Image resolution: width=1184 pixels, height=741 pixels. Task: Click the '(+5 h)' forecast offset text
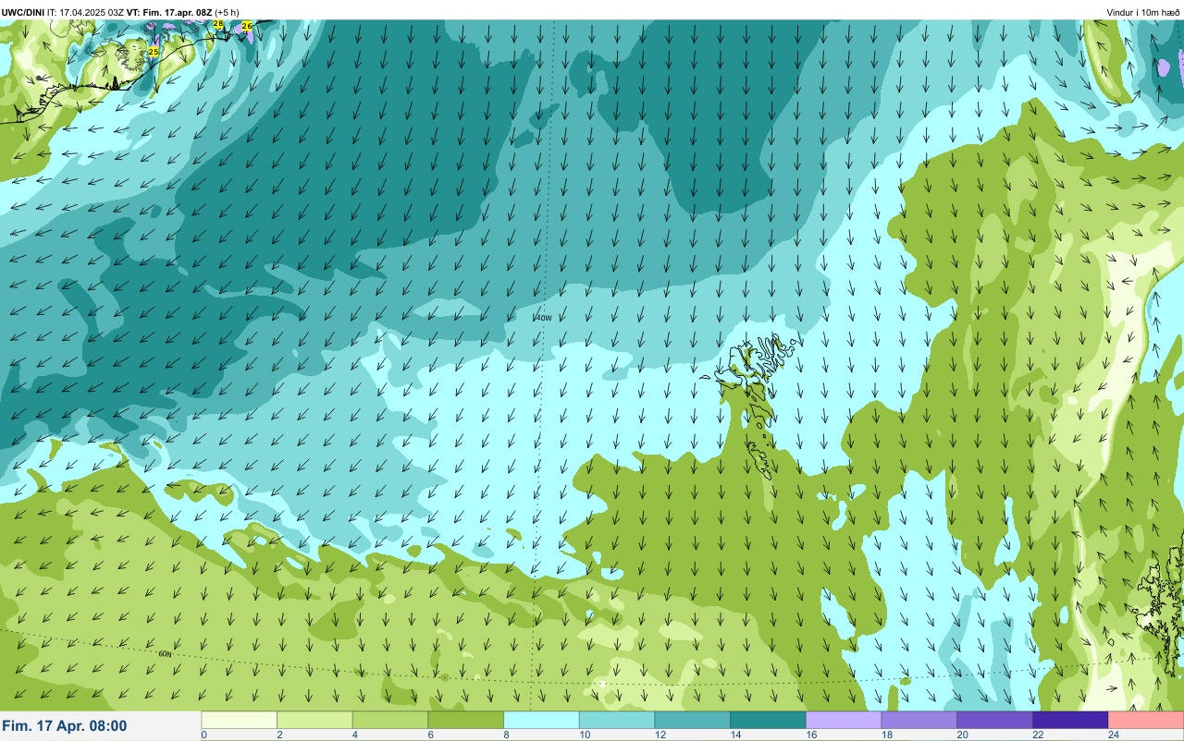228,12
